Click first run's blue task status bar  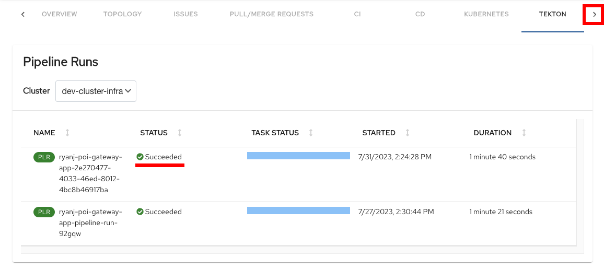pos(298,156)
